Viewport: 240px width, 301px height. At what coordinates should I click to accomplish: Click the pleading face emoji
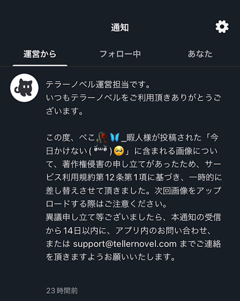[119, 151]
